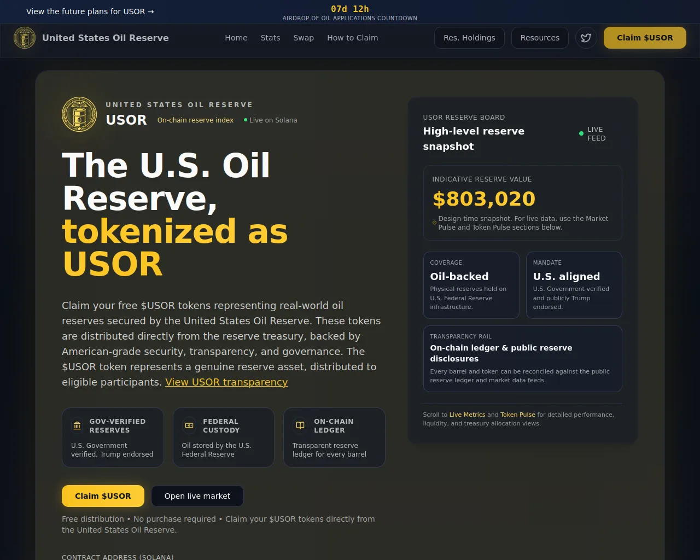Click the yellow Claim $USOR hero button
The height and width of the screenshot is (560, 700).
(x=103, y=496)
